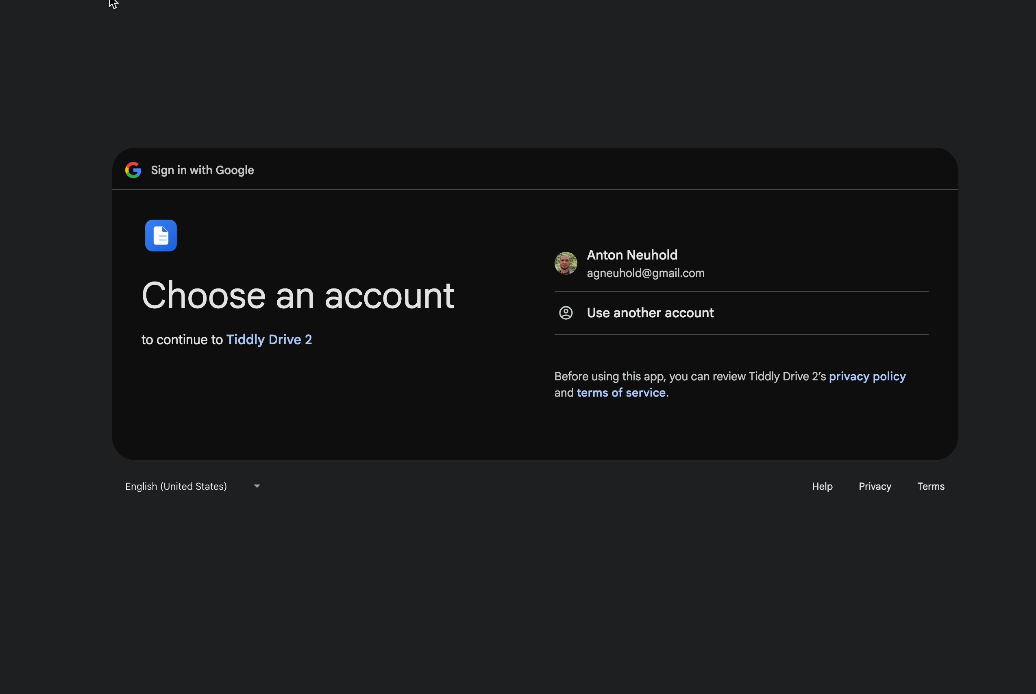Choose Use another account
The width and height of the screenshot is (1036, 694).
(x=650, y=313)
